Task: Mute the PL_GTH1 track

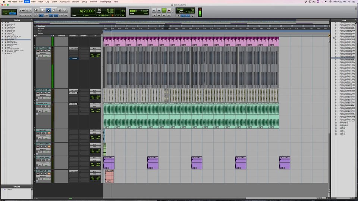Action: 49,160
